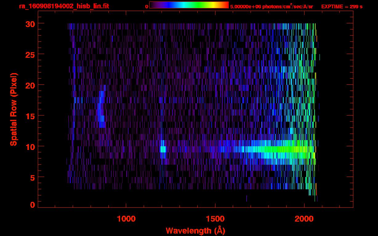Click the y-axis tick label 5

32,177
